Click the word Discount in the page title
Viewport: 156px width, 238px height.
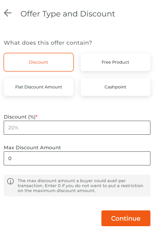point(98,14)
